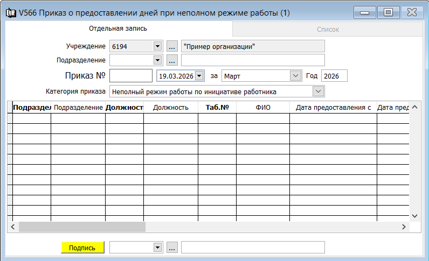Screen dimensions: 429x261
Task: Open the ellipsis lookup next to Подразделение
Action: 172,60
